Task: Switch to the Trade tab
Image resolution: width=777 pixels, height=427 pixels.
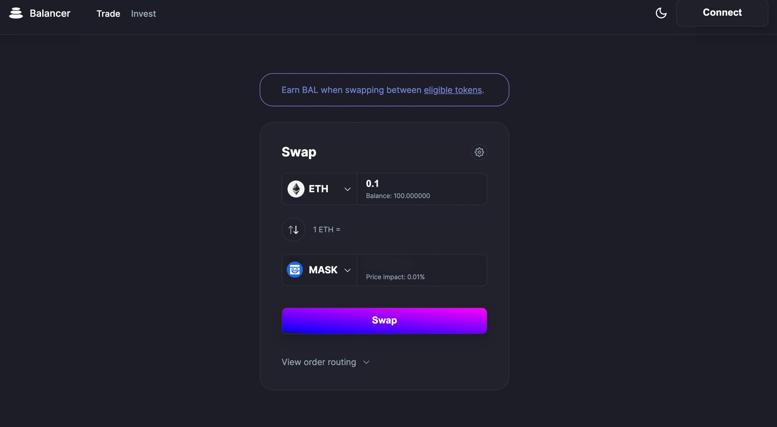Action: 108,14
